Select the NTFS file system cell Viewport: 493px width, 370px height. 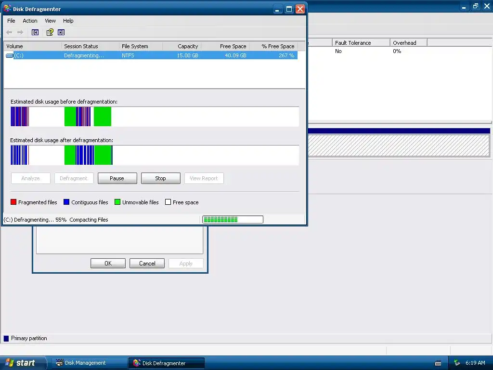point(128,55)
